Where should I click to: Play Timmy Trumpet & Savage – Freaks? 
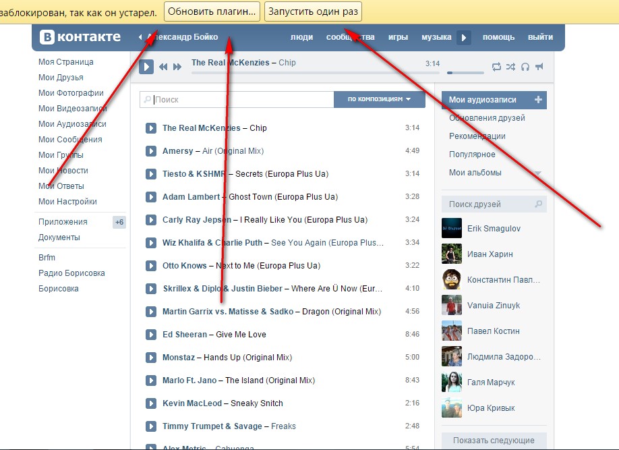coord(151,426)
